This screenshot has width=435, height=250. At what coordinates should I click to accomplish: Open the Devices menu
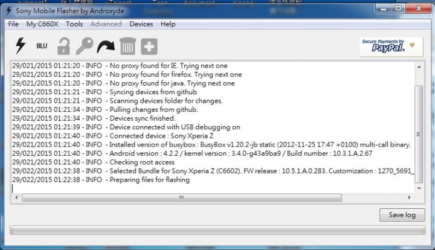coord(141,24)
